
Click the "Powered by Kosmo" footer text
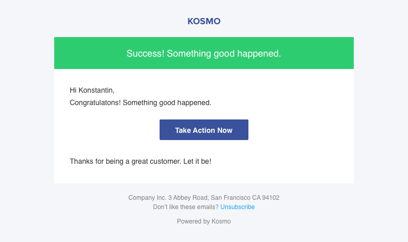pyautogui.click(x=203, y=221)
